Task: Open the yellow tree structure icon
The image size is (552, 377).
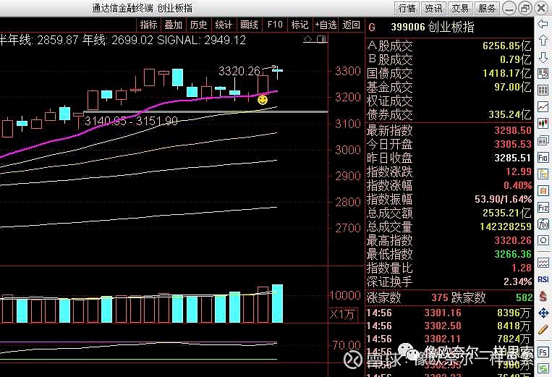Action: click(x=543, y=174)
